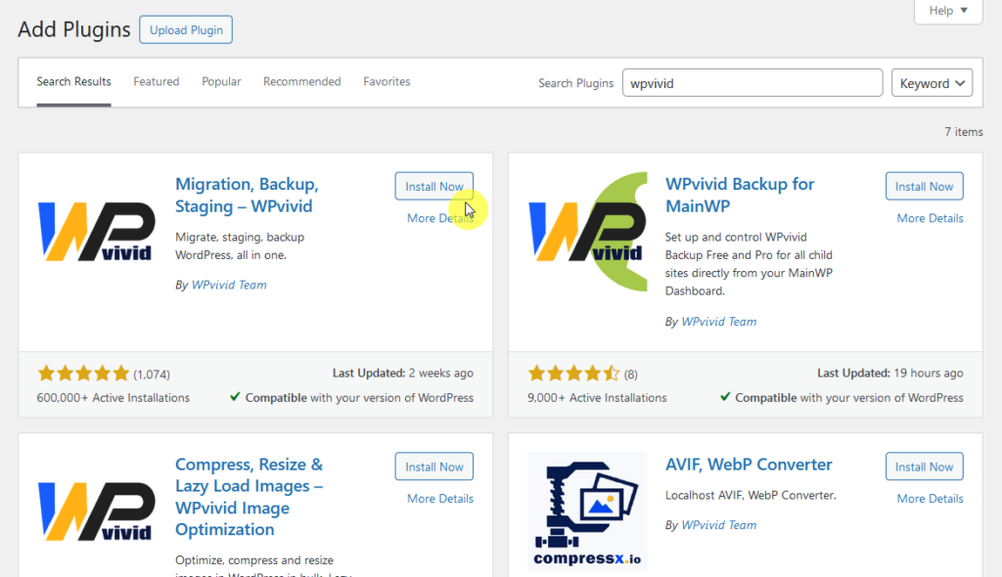
Task: Click the 9,000+ Active Installations text
Action: [597, 397]
